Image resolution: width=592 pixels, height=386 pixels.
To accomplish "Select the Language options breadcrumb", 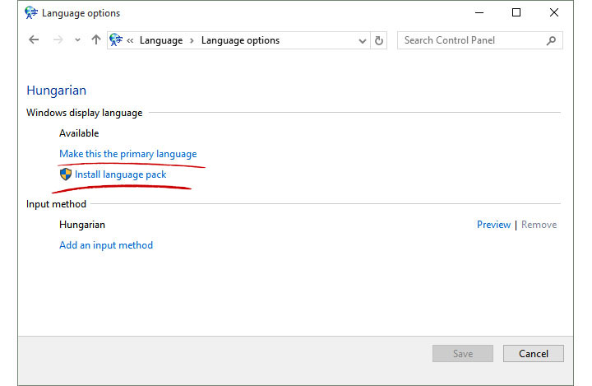I will [x=240, y=40].
